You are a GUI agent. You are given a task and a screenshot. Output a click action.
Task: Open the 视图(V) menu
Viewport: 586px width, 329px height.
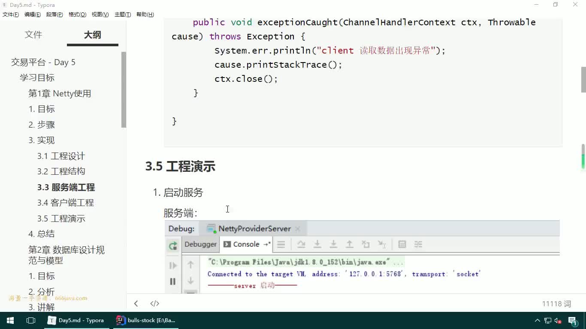coord(100,15)
